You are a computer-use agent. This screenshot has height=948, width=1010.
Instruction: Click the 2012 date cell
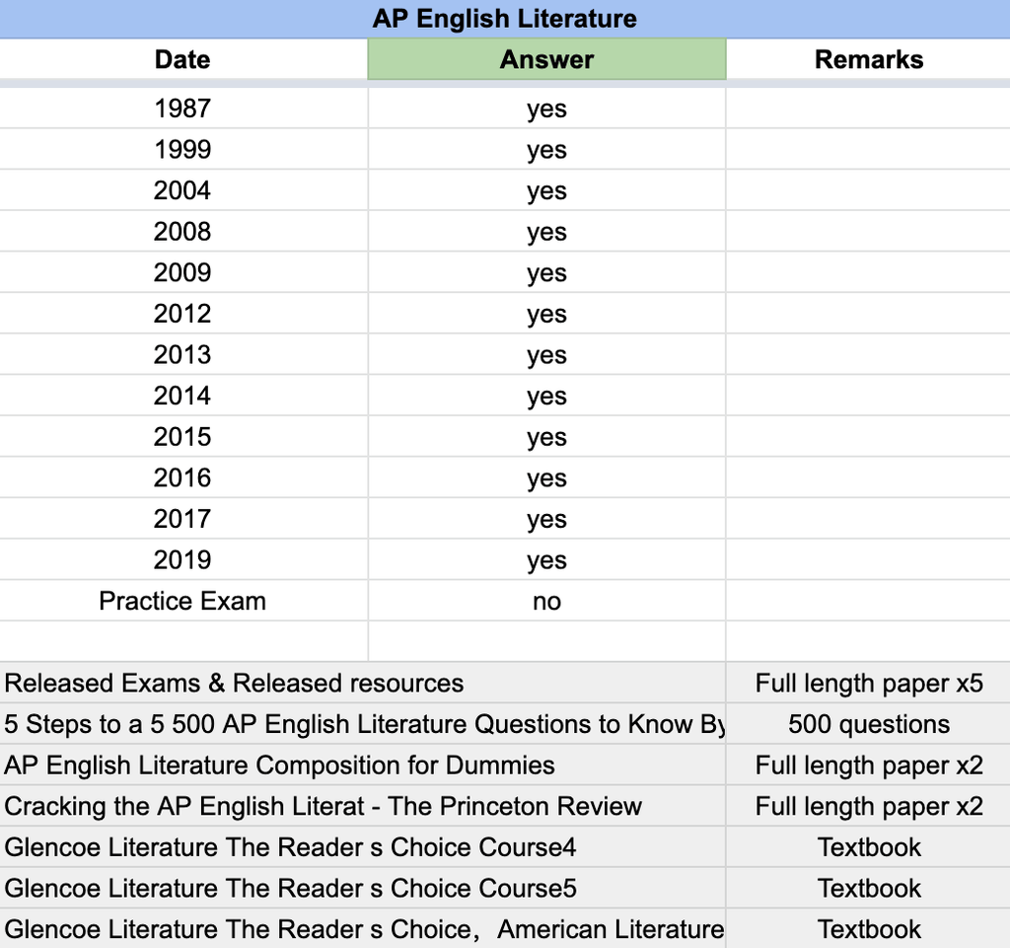tap(182, 314)
